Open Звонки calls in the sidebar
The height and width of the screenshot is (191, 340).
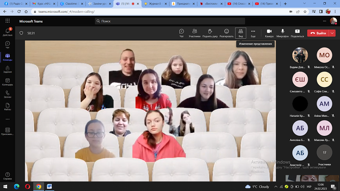pyautogui.click(x=8, y=94)
